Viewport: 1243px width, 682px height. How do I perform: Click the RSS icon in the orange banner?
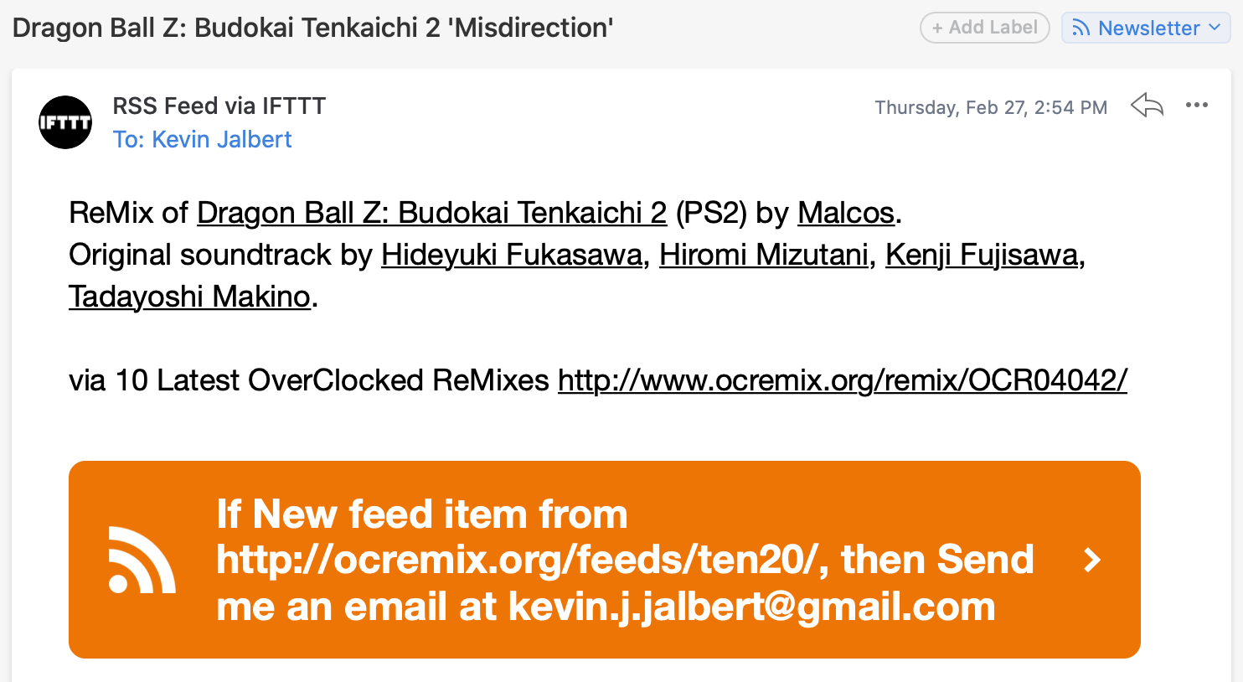(142, 560)
